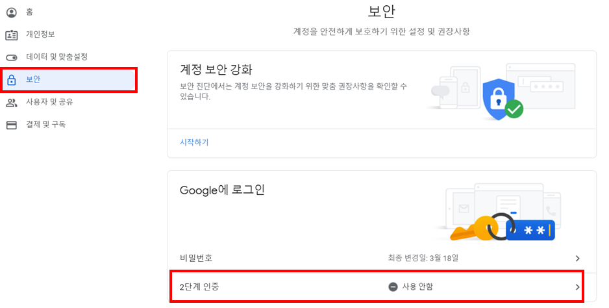The height and width of the screenshot is (308, 609).
Task: Click the 계정 보안 강화 heading
Action: [216, 70]
